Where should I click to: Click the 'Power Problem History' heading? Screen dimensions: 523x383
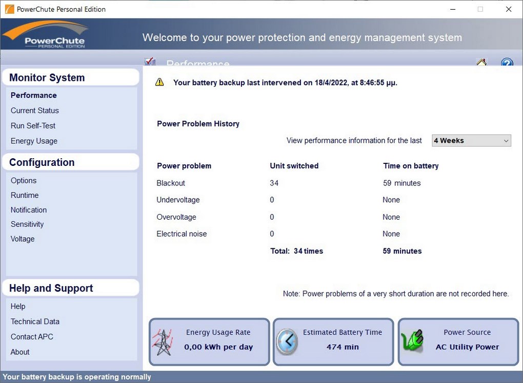pyautogui.click(x=198, y=124)
